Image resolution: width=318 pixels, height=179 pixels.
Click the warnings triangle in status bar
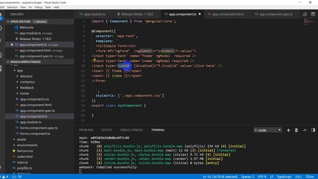pos(3,177)
